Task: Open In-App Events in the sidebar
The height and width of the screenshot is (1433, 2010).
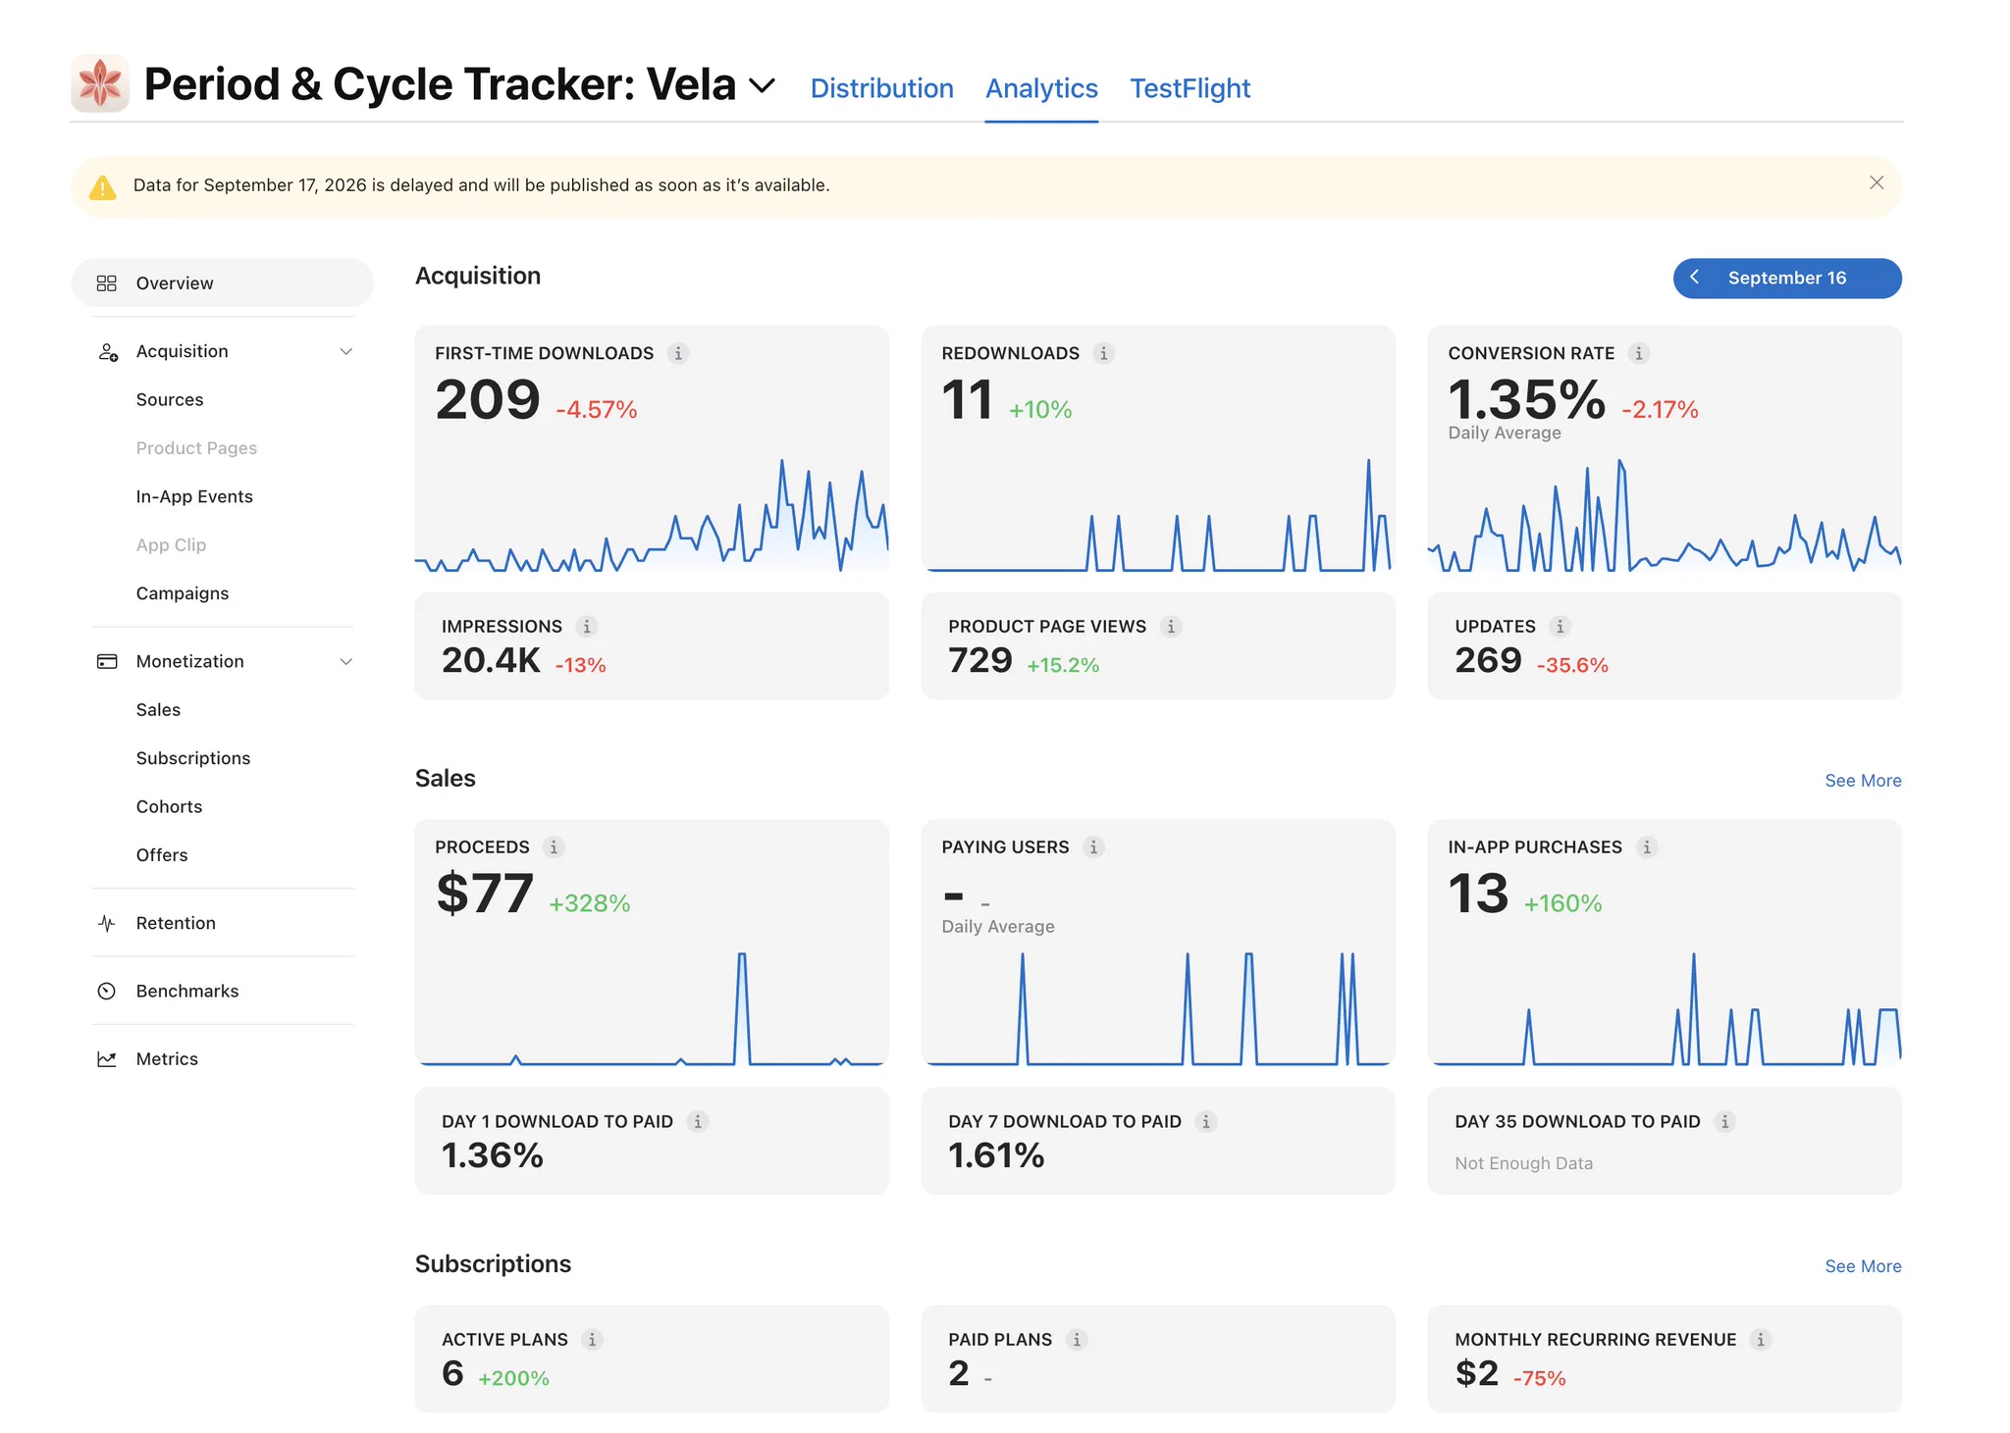Action: pyautogui.click(x=194, y=497)
